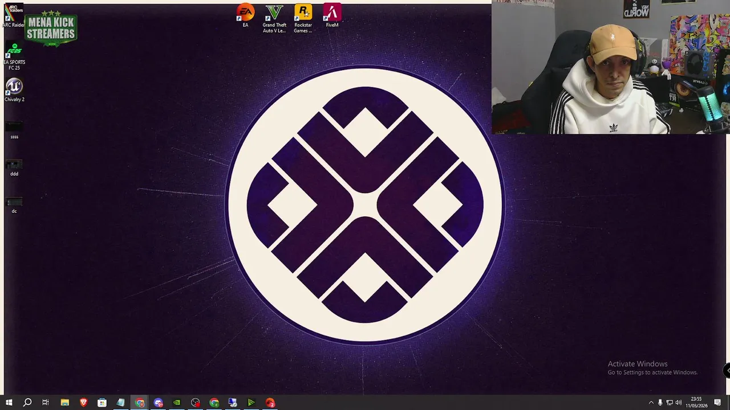730x410 pixels.
Task: Open the Windows Start menu
Action: click(9, 403)
